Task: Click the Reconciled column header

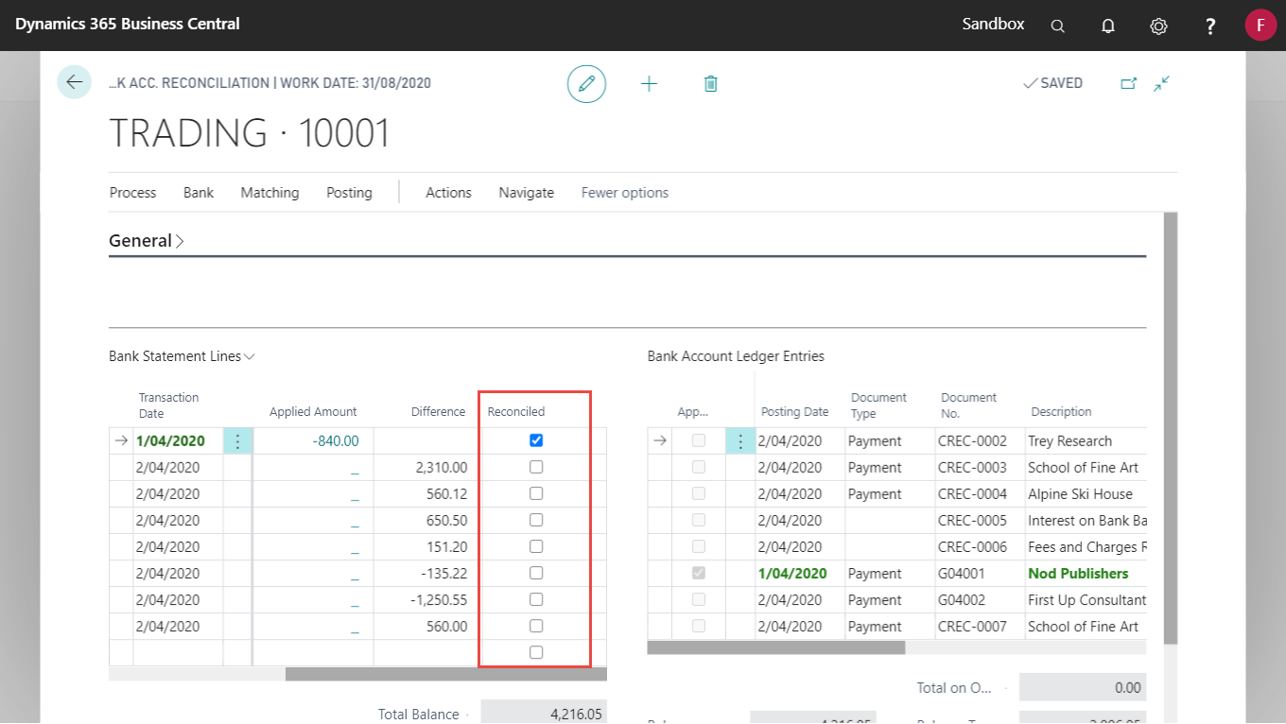Action: (x=516, y=412)
